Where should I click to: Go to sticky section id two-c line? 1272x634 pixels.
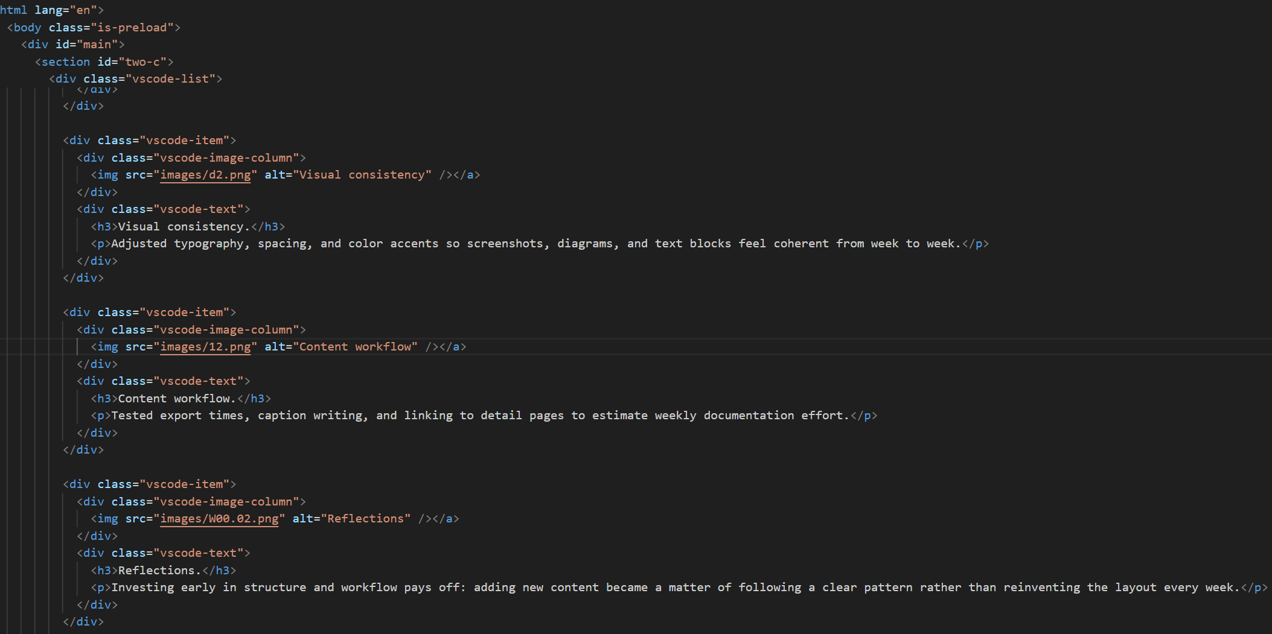pyautogui.click(x=104, y=62)
